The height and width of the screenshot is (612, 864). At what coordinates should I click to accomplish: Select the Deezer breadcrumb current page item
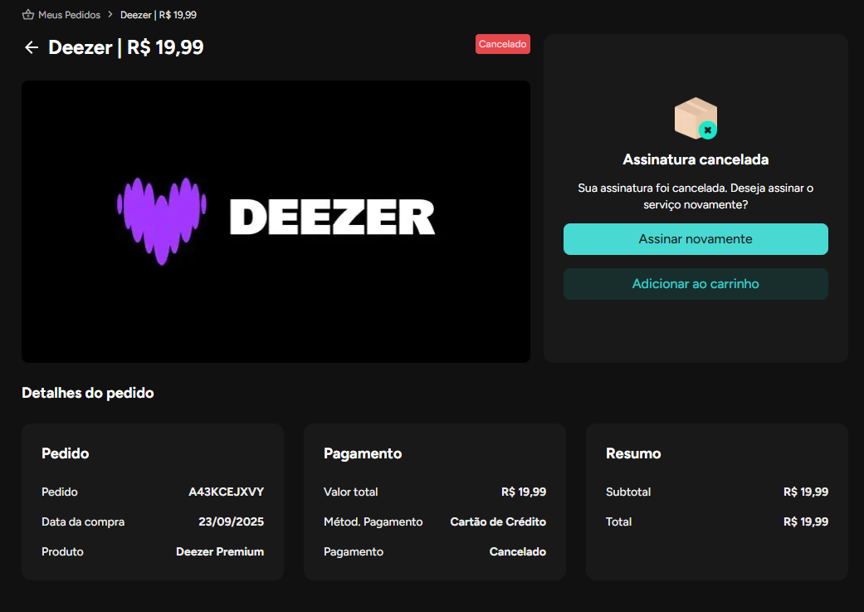point(159,15)
